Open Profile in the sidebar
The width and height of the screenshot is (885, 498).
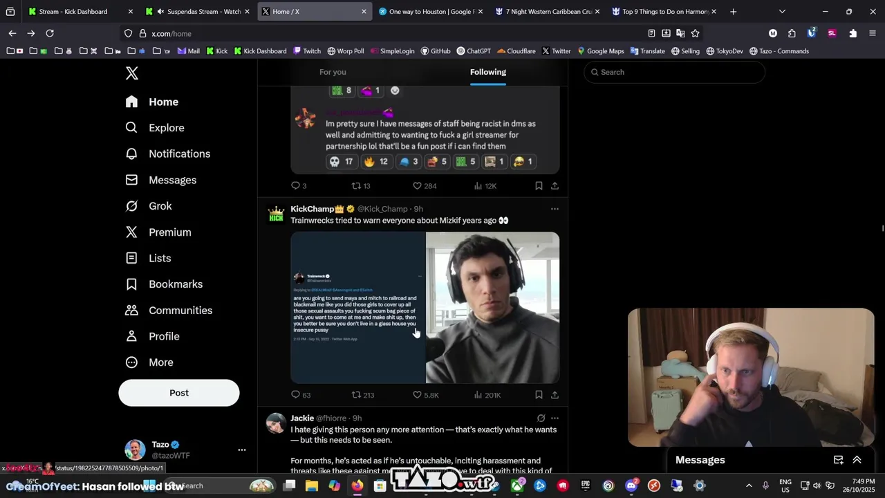tap(153, 336)
